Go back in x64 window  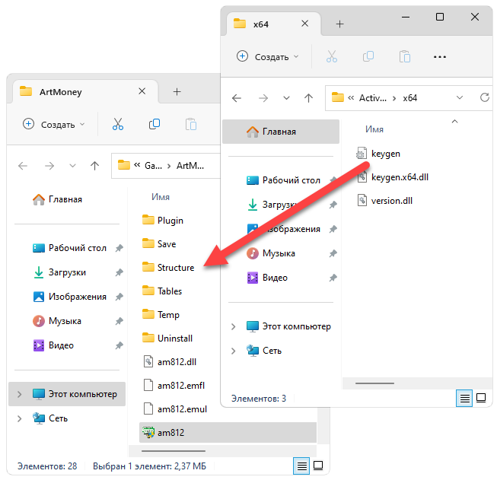pyautogui.click(x=237, y=98)
